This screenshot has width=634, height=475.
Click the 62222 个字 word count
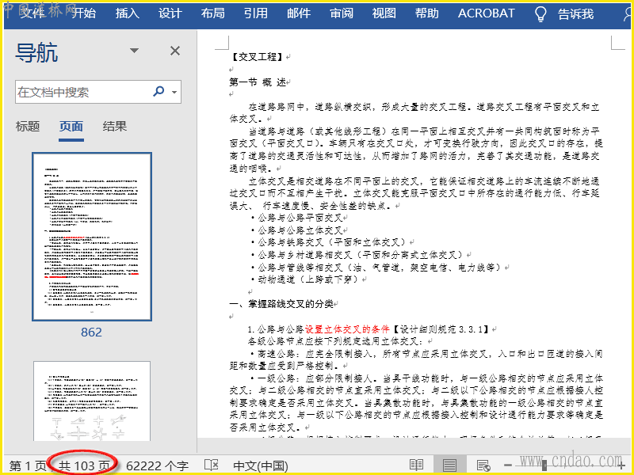click(157, 465)
